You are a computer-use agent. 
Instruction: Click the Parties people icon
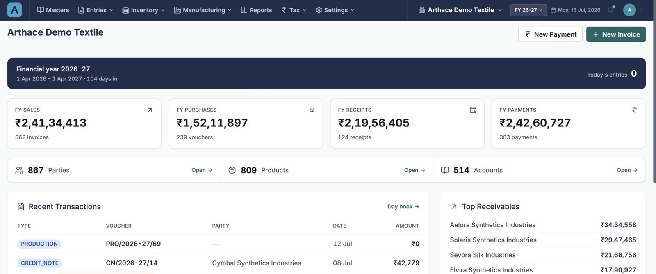coord(19,170)
